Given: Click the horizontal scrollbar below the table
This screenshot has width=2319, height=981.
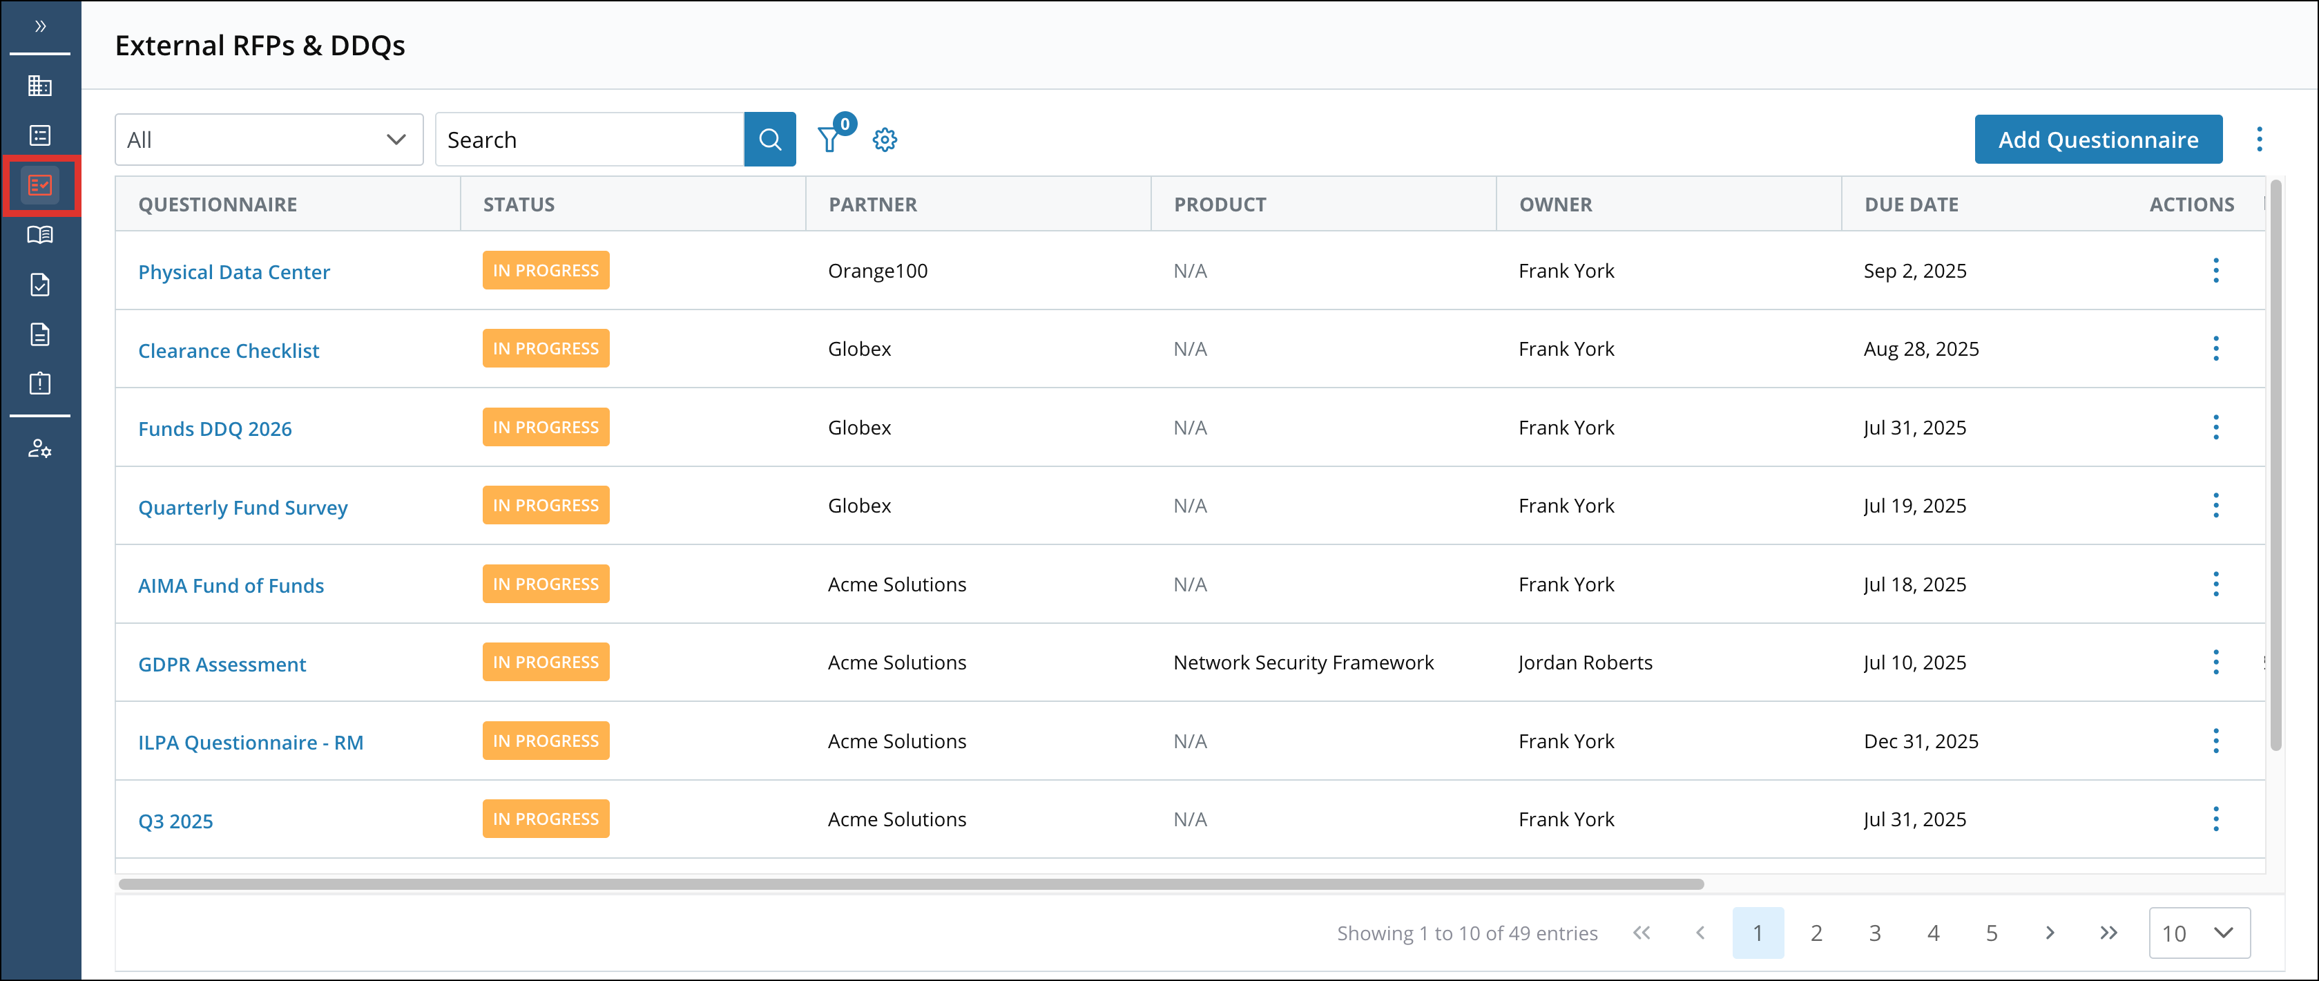Looking at the screenshot, I should pyautogui.click(x=910, y=884).
